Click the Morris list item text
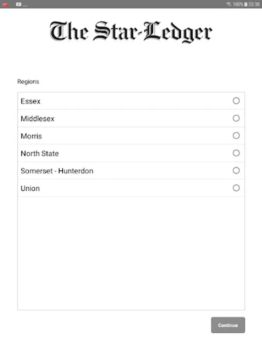 coord(31,136)
